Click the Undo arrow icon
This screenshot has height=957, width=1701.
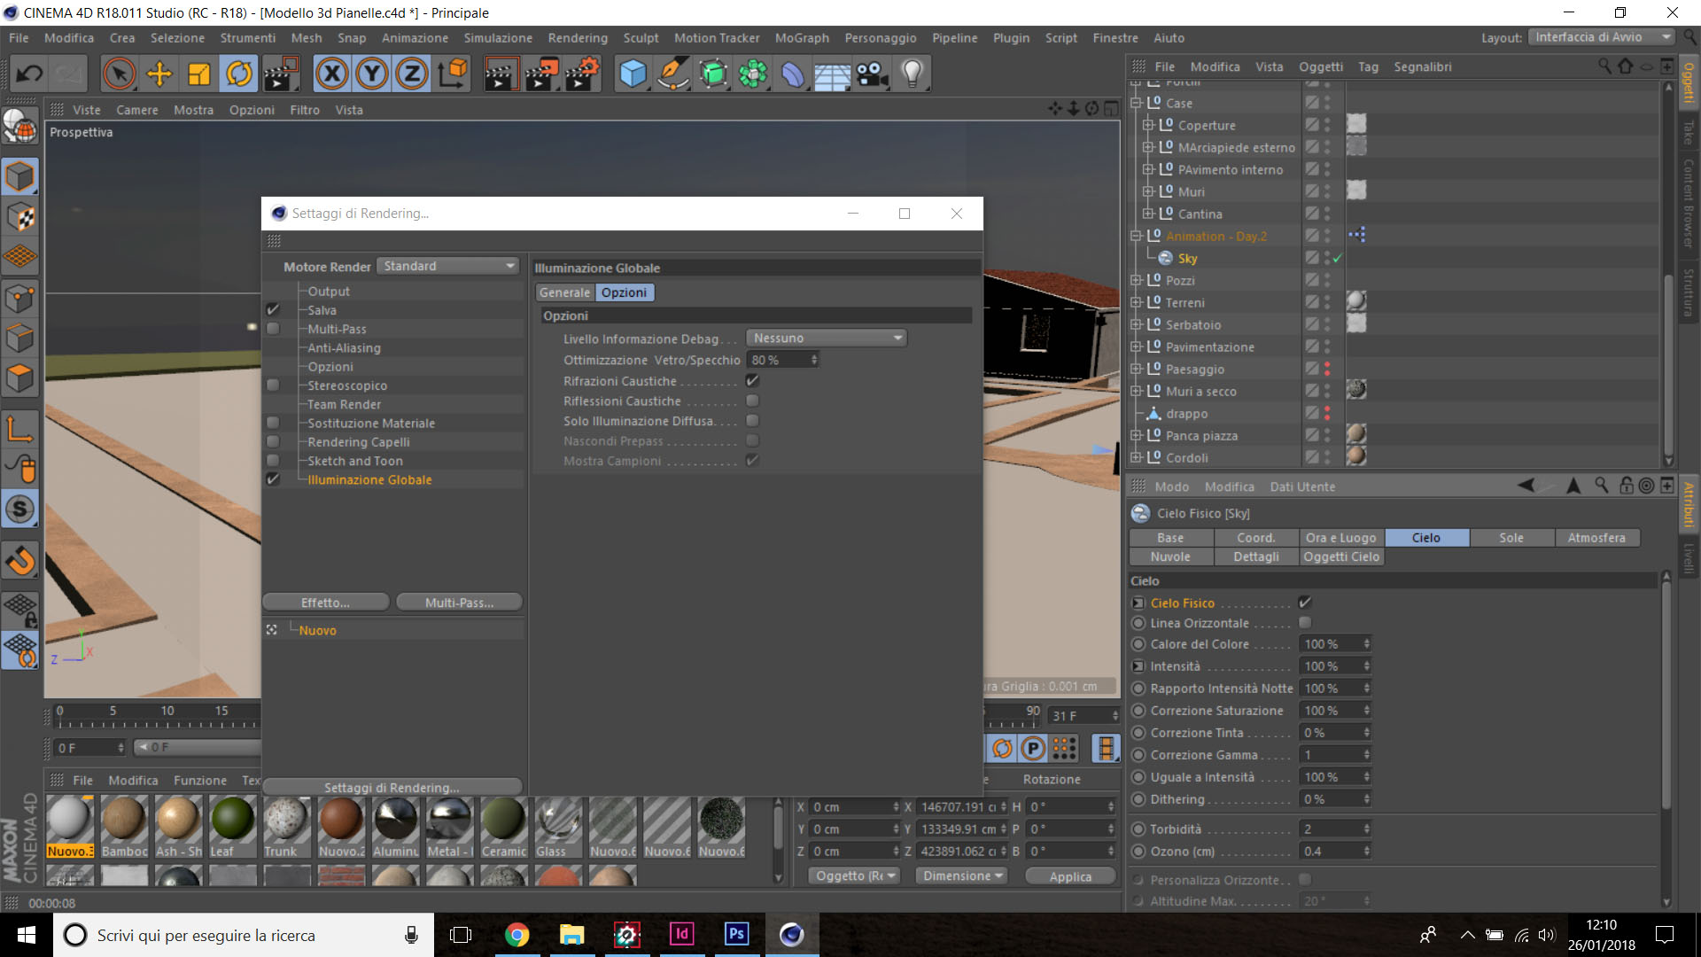[x=29, y=74]
